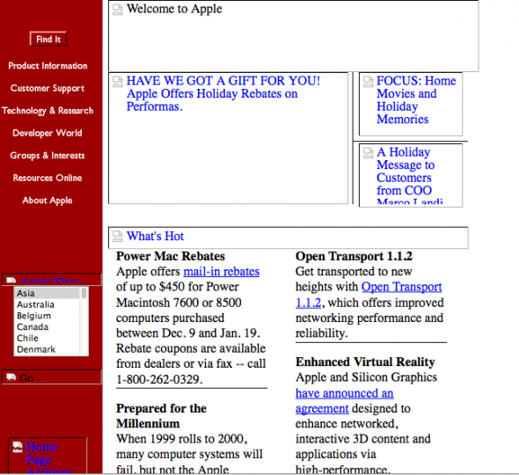The height and width of the screenshot is (475, 519).
Task: Open Product Information section
Action: pos(48,66)
